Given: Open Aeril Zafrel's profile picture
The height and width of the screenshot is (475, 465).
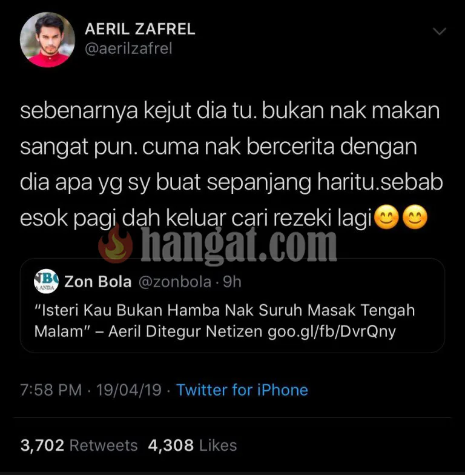Looking at the screenshot, I should pos(47,40).
